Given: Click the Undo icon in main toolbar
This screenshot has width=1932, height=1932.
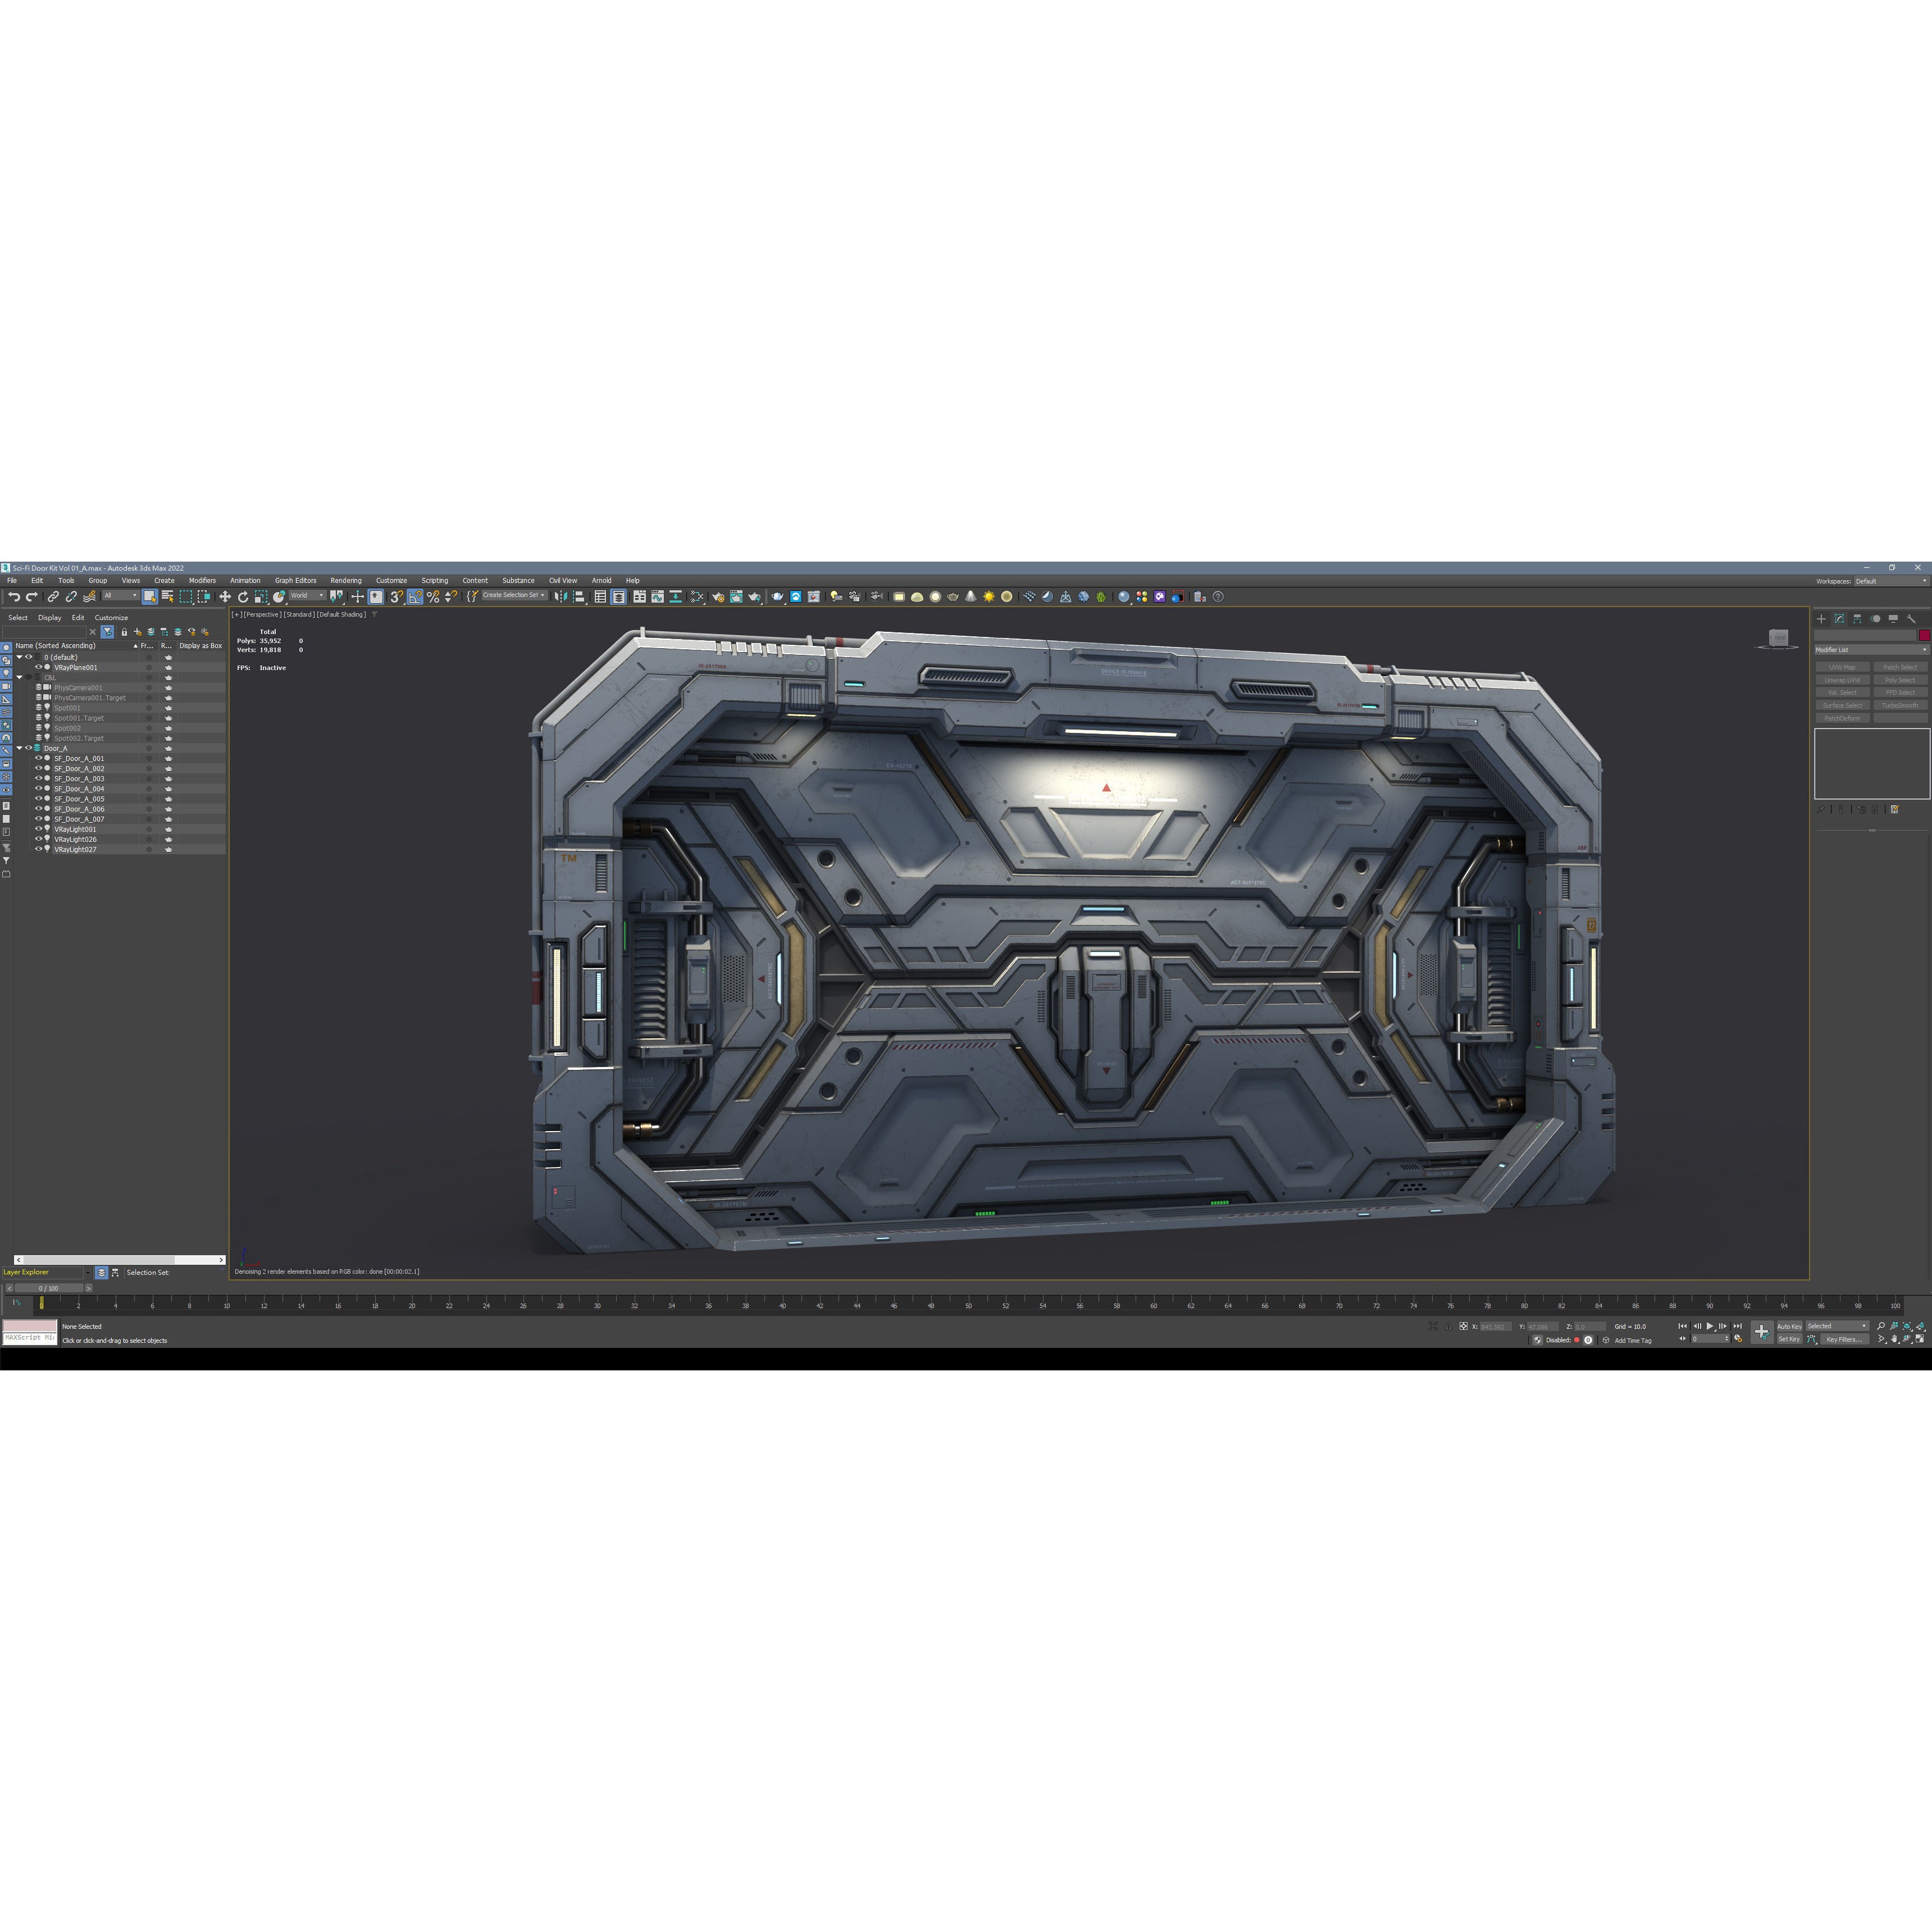Looking at the screenshot, I should tap(15, 597).
